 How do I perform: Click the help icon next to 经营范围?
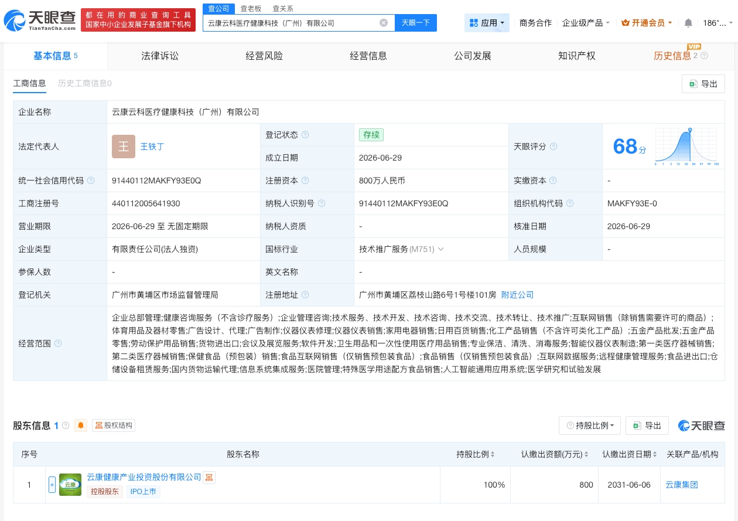coord(58,343)
